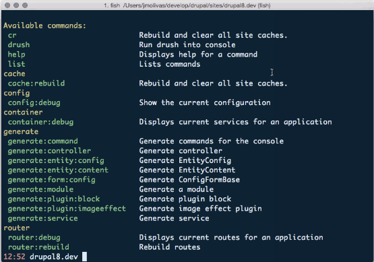Click the red close window button
Viewport: 374px width, 262px height.
[7, 5]
